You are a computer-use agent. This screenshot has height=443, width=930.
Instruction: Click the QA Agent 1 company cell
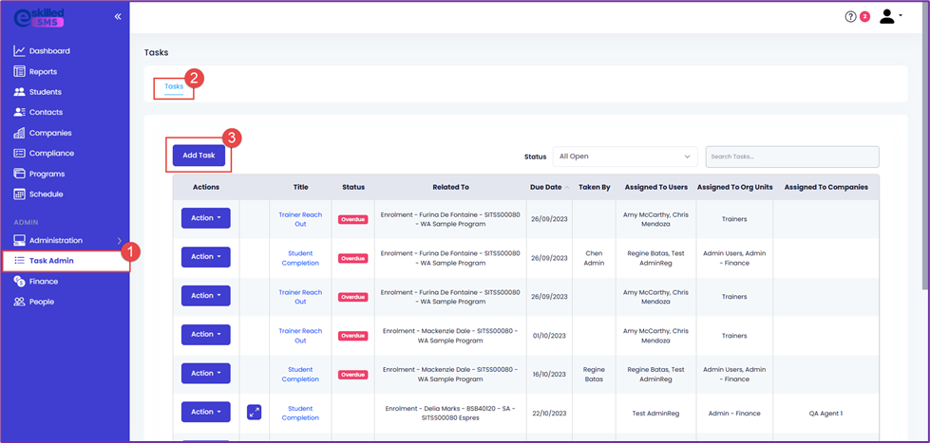(826, 414)
